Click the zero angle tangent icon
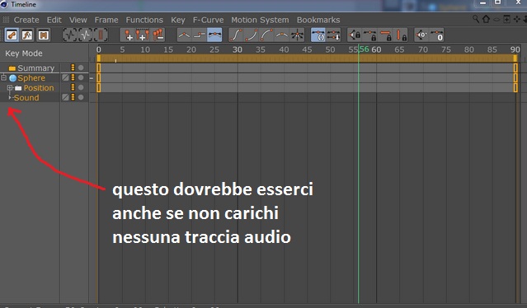Image resolution: width=527 pixels, height=308 pixels. pos(421,35)
